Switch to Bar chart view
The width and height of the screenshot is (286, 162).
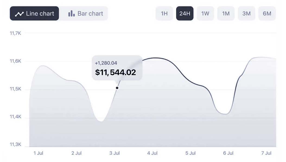86,14
